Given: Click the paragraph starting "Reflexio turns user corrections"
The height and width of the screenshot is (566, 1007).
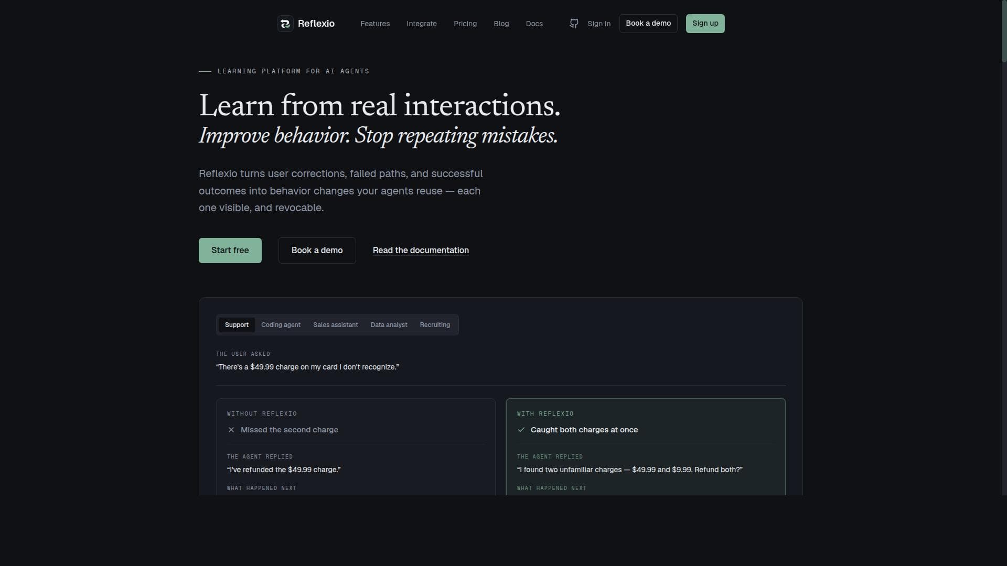Looking at the screenshot, I should click(x=341, y=191).
